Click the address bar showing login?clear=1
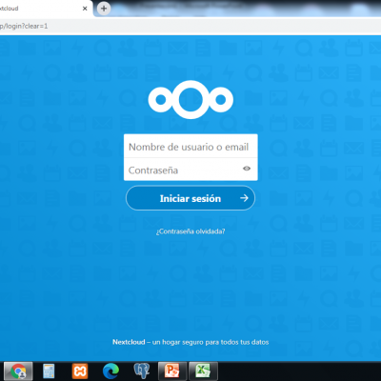This screenshot has height=381, width=381. pyautogui.click(x=190, y=26)
